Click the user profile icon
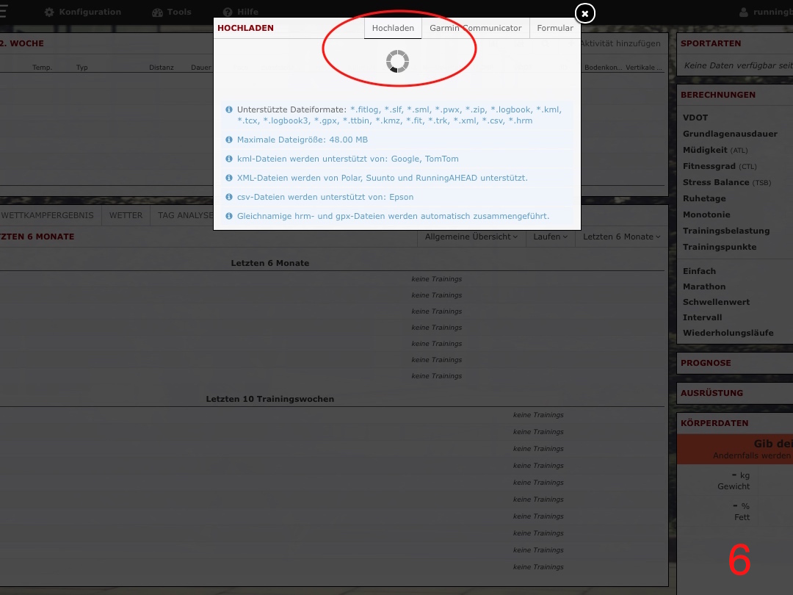This screenshot has width=793, height=595. tap(744, 12)
